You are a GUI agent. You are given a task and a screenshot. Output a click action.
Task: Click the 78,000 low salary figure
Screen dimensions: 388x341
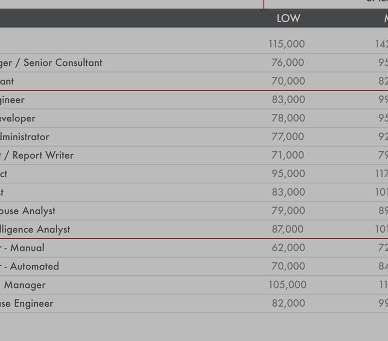point(288,118)
